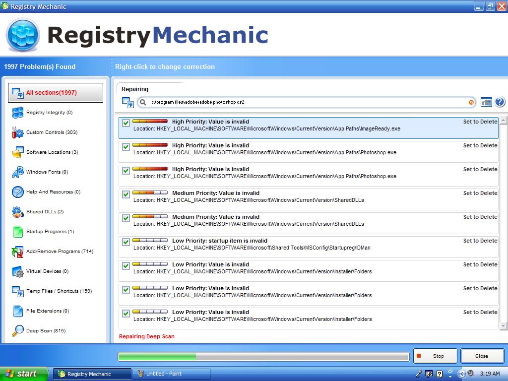Uncheck first SharedDLLs medium priority item
This screenshot has height=381, width=508.
click(x=126, y=194)
